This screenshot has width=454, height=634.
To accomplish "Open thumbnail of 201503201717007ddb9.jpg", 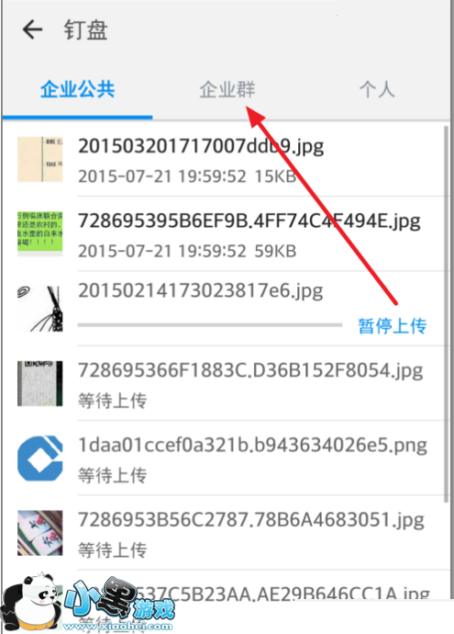I will 40,159.
